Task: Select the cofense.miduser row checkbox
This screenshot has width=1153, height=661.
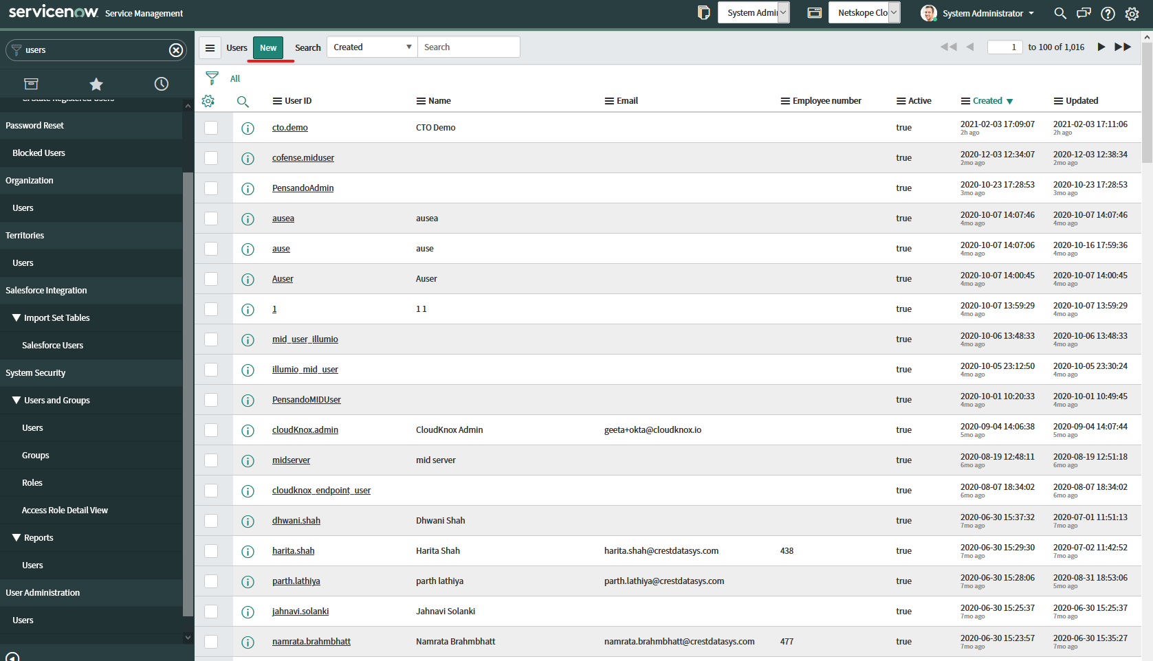Action: (211, 158)
